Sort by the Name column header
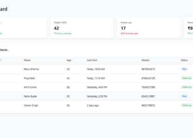 pyautogui.click(x=27, y=60)
